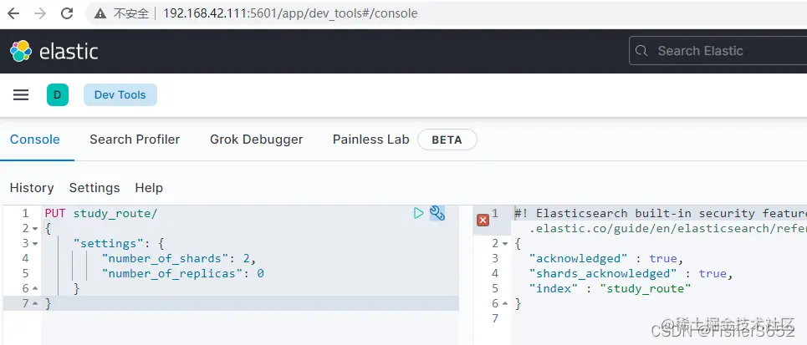Open the Help menu

tap(149, 188)
